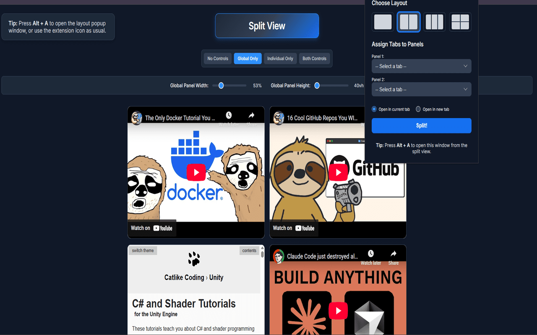
Task: Play the Docker tutorial video
Action: point(196,173)
